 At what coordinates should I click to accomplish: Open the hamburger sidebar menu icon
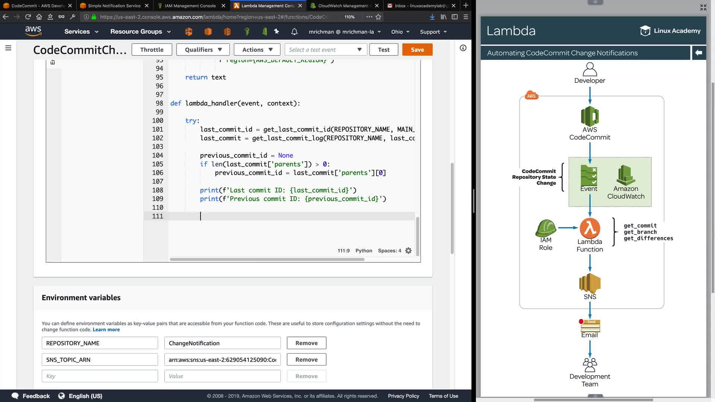point(8,48)
